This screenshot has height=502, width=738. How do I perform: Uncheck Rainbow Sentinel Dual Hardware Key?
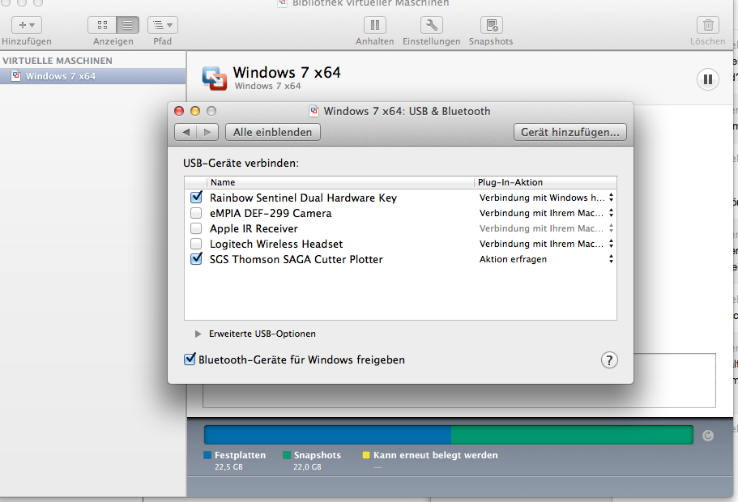[x=196, y=198]
